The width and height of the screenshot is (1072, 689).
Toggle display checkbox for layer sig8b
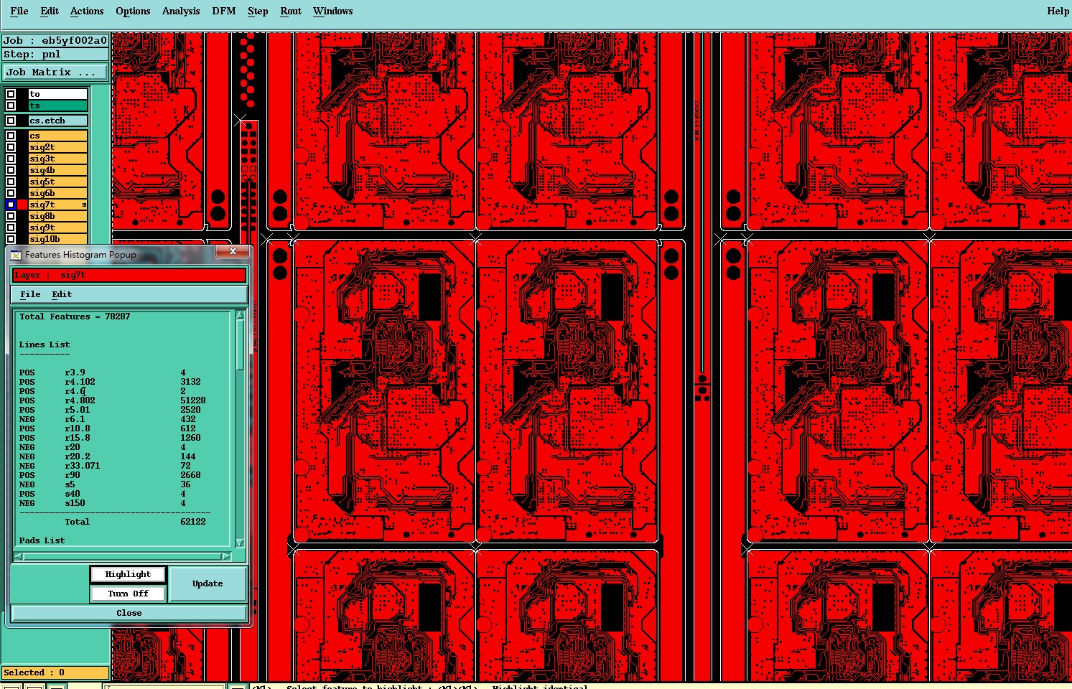pos(11,216)
